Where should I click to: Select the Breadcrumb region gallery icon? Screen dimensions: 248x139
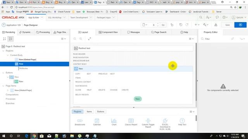pos(80,122)
